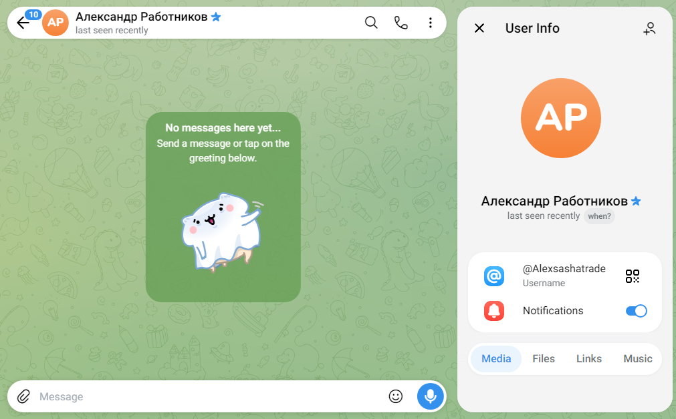The width and height of the screenshot is (676, 419).
Task: Focus the Message input field
Action: 211,396
